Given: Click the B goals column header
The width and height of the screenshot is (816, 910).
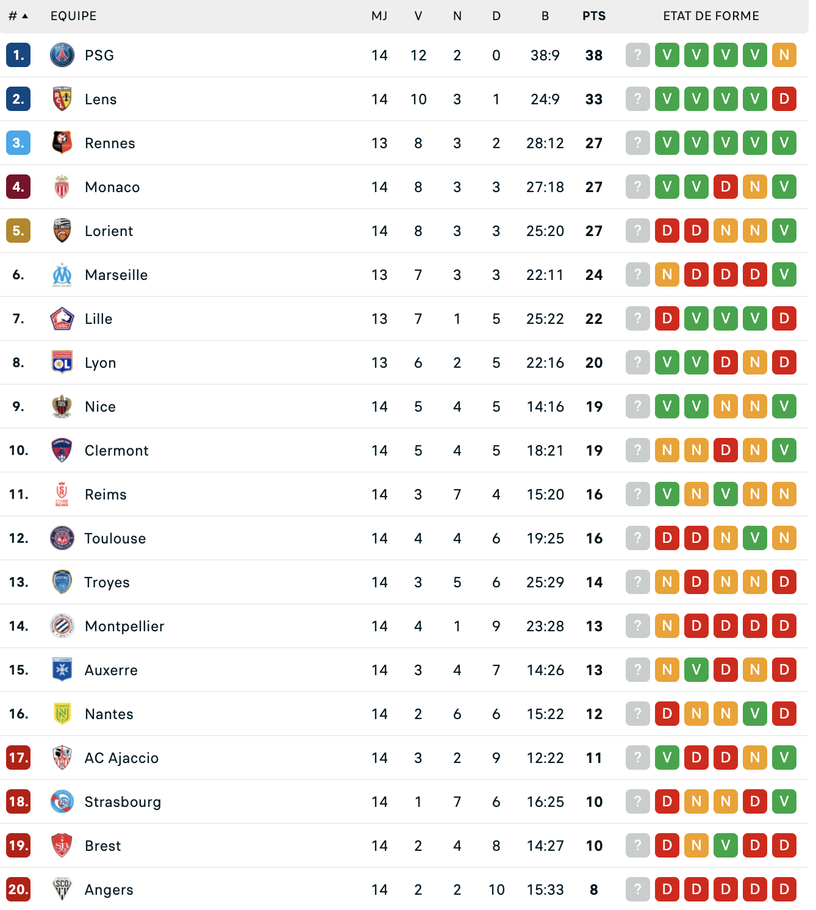Looking at the screenshot, I should pos(545,16).
